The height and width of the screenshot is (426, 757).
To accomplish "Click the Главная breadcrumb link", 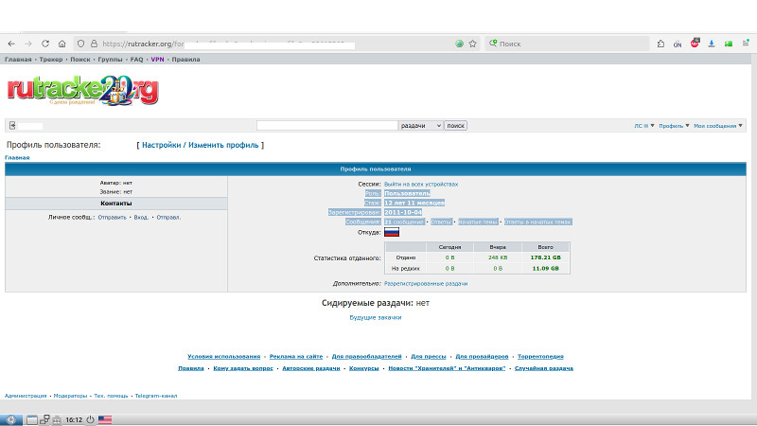I will tap(17, 157).
